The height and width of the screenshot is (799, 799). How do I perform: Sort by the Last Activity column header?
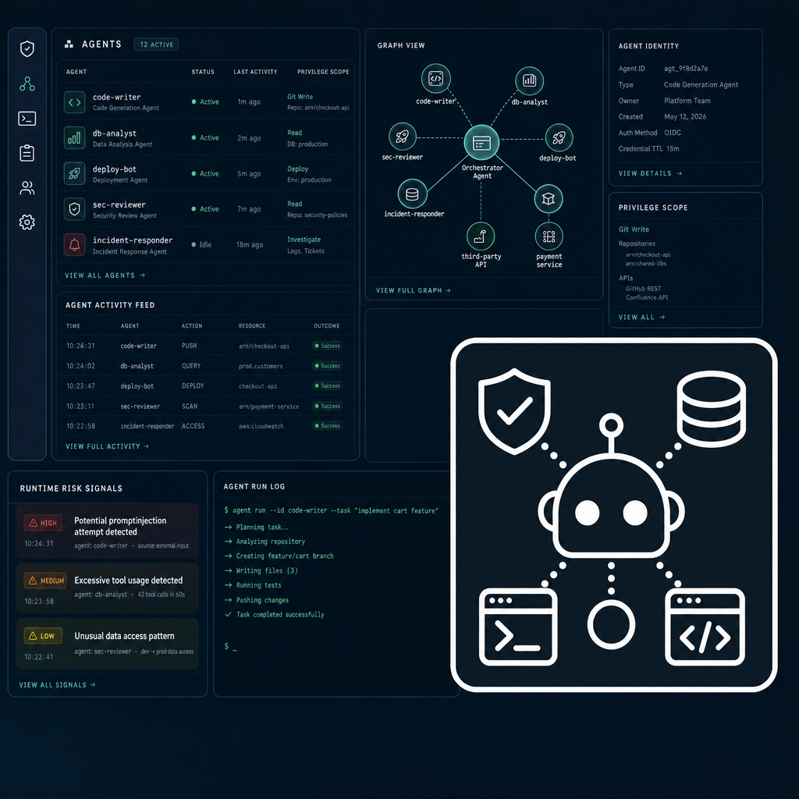(255, 72)
